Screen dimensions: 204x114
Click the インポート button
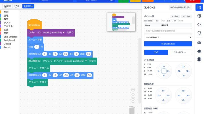tap(175, 16)
